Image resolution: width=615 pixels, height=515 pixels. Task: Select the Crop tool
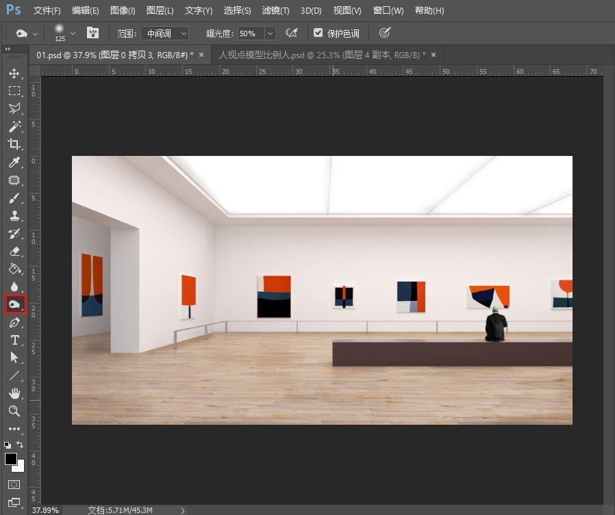[14, 144]
